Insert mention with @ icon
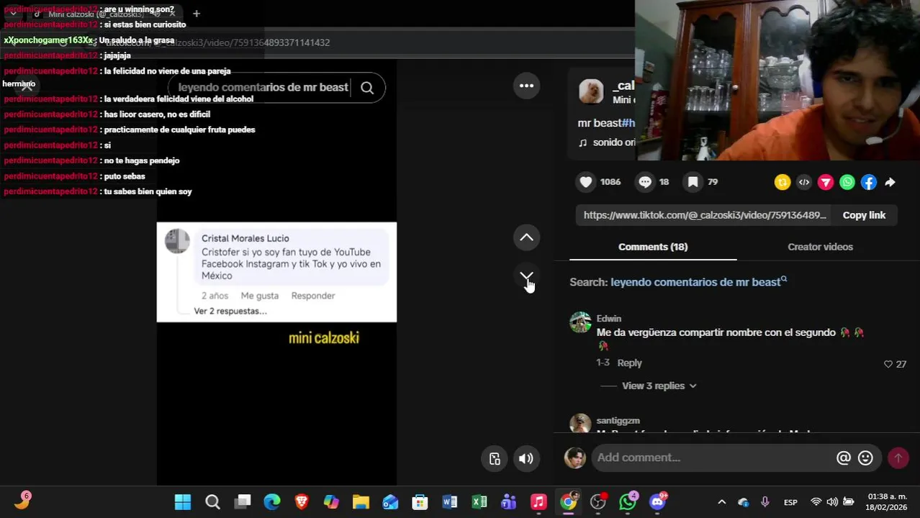 pyautogui.click(x=844, y=458)
